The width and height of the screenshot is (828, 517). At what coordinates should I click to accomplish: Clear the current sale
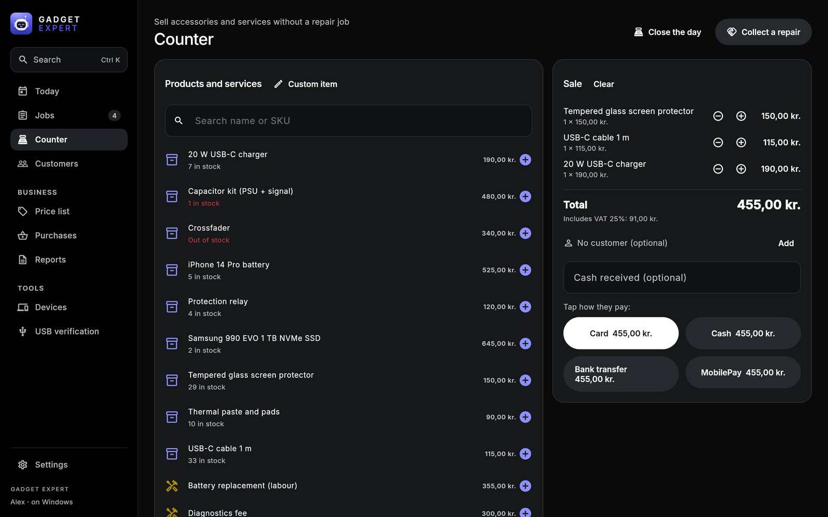(x=603, y=84)
